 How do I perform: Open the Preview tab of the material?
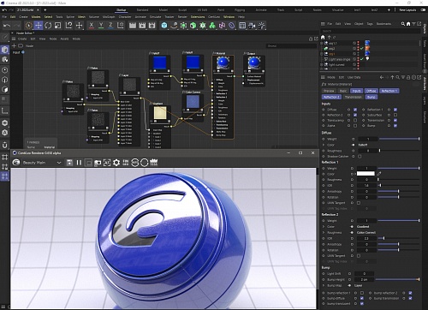(329, 91)
